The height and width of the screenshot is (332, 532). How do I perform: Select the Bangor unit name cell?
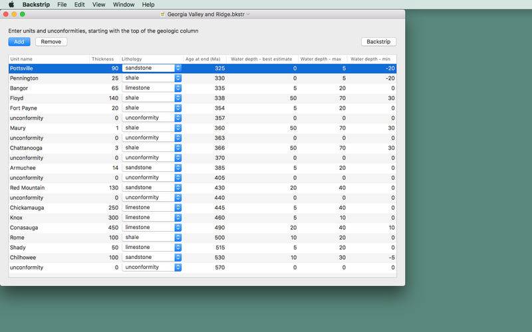tap(19, 88)
